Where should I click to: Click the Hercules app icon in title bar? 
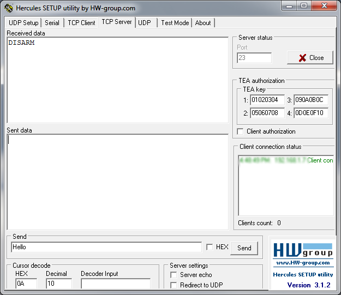(9, 8)
